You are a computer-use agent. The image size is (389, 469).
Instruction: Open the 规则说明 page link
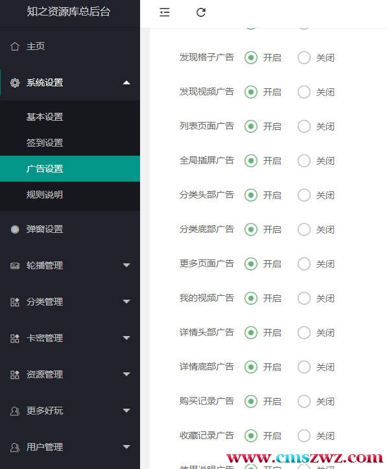(x=45, y=195)
